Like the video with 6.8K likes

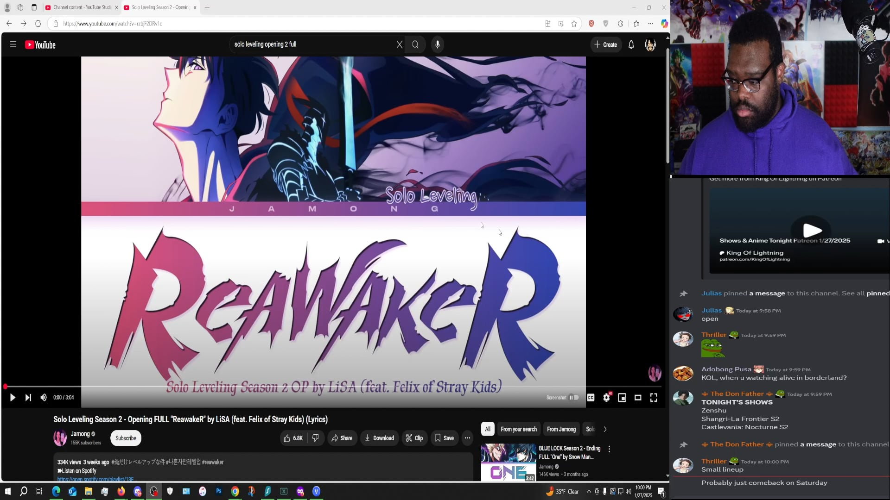[293, 438]
